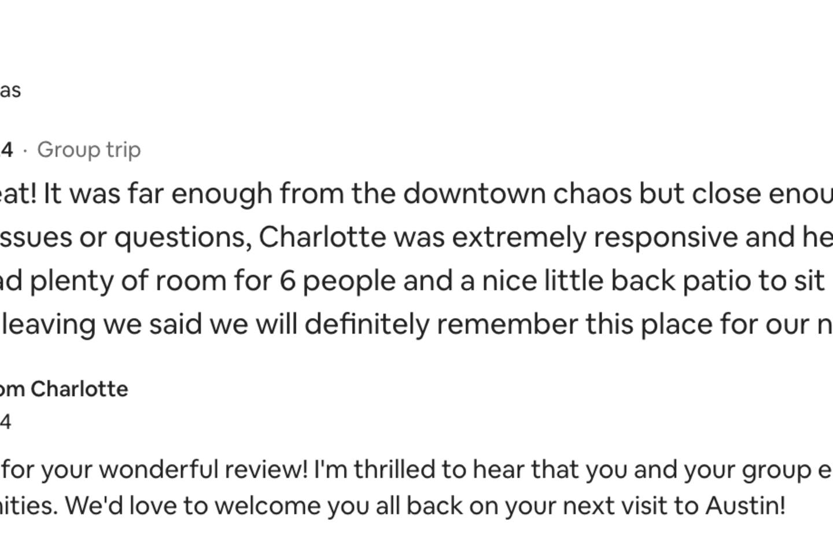Click the word "downtown" in the review

coord(474,194)
